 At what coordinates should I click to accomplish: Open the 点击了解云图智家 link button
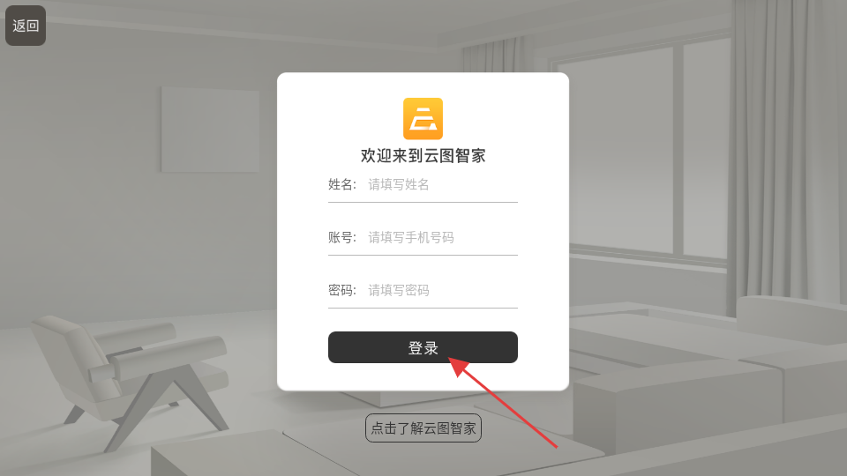point(423,428)
